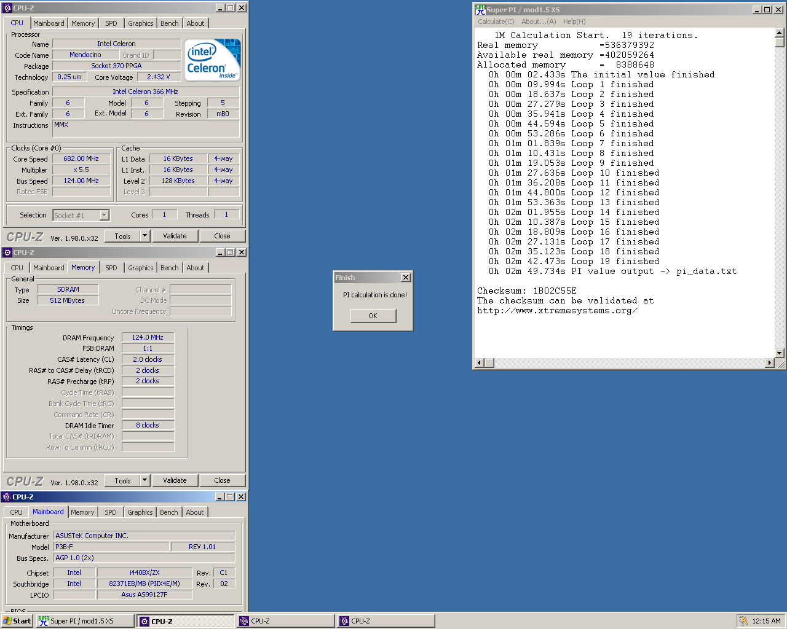Confirm PI calculation done with OK
The height and width of the screenshot is (629, 787).
[x=373, y=316]
